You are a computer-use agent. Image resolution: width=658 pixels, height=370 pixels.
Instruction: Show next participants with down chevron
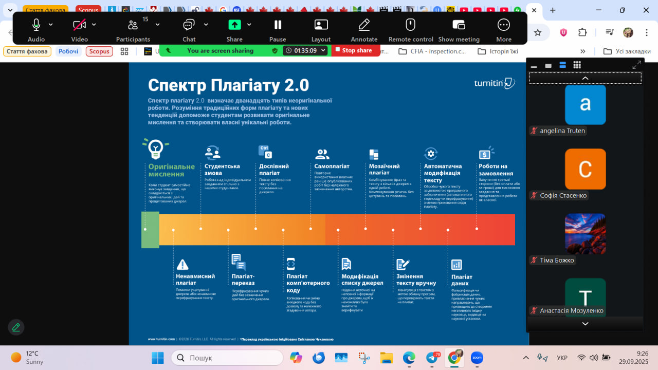(585, 324)
